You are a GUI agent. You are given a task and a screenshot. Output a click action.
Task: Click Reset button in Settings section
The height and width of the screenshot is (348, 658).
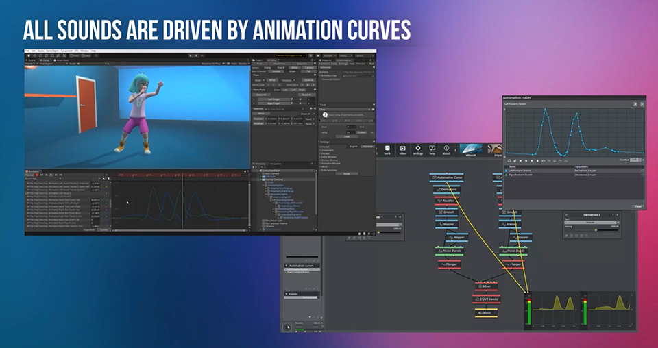click(347, 173)
